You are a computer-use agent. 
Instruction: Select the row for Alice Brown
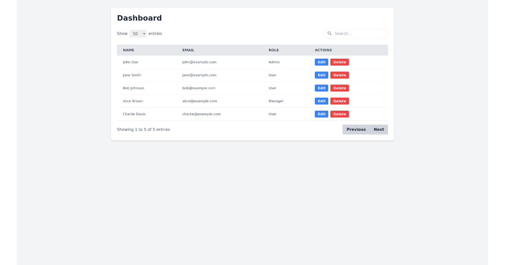pyautogui.click(x=133, y=101)
